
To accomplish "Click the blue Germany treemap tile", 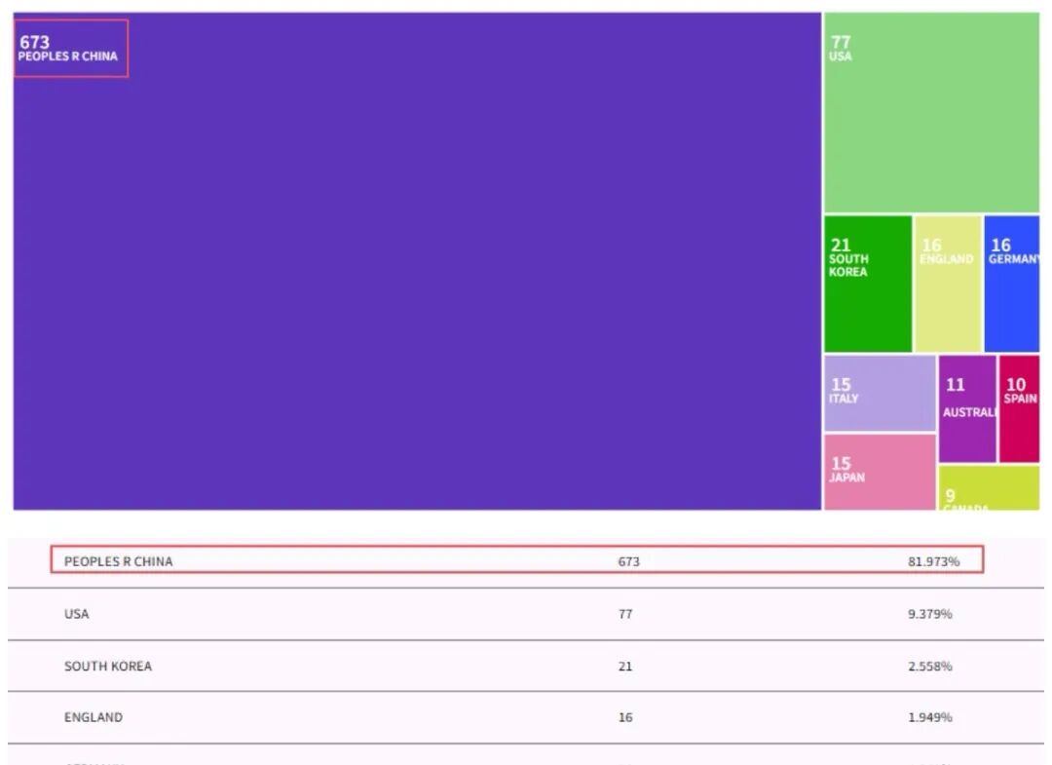I will (1011, 284).
